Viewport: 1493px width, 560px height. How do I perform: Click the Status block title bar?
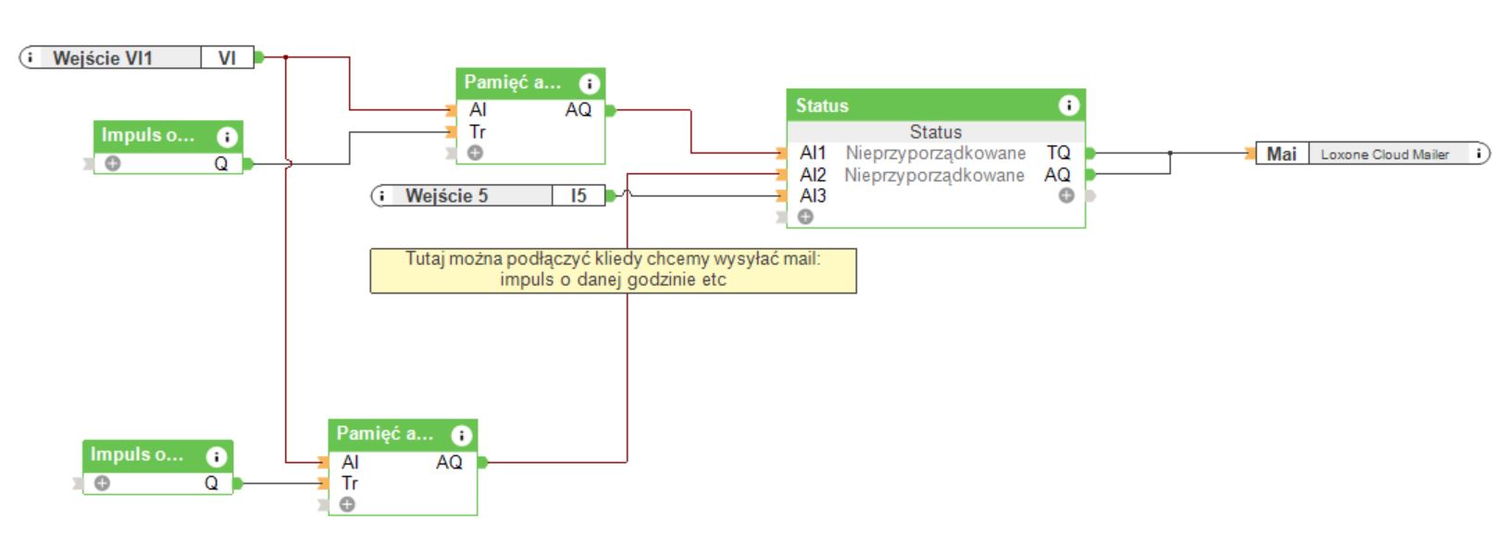pos(926,106)
